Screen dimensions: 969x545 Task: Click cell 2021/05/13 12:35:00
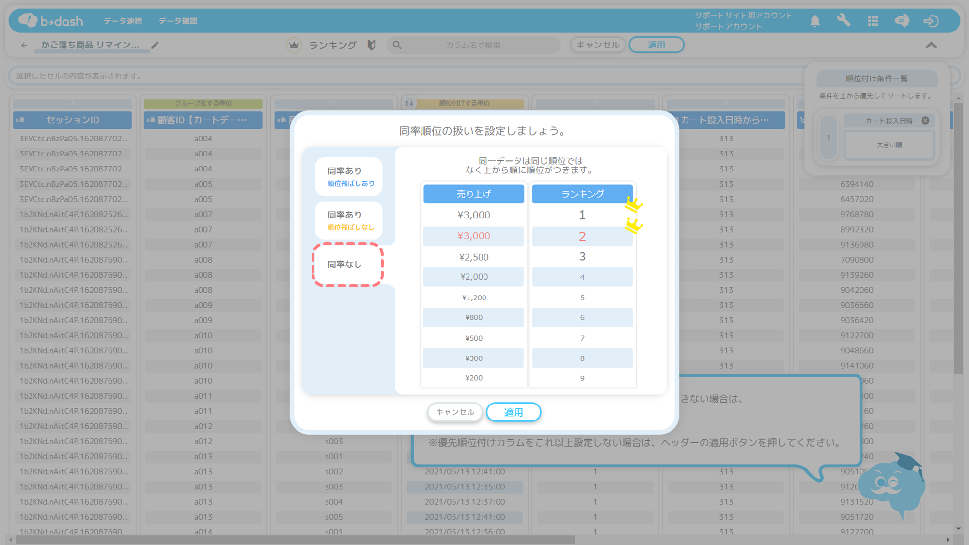[465, 486]
